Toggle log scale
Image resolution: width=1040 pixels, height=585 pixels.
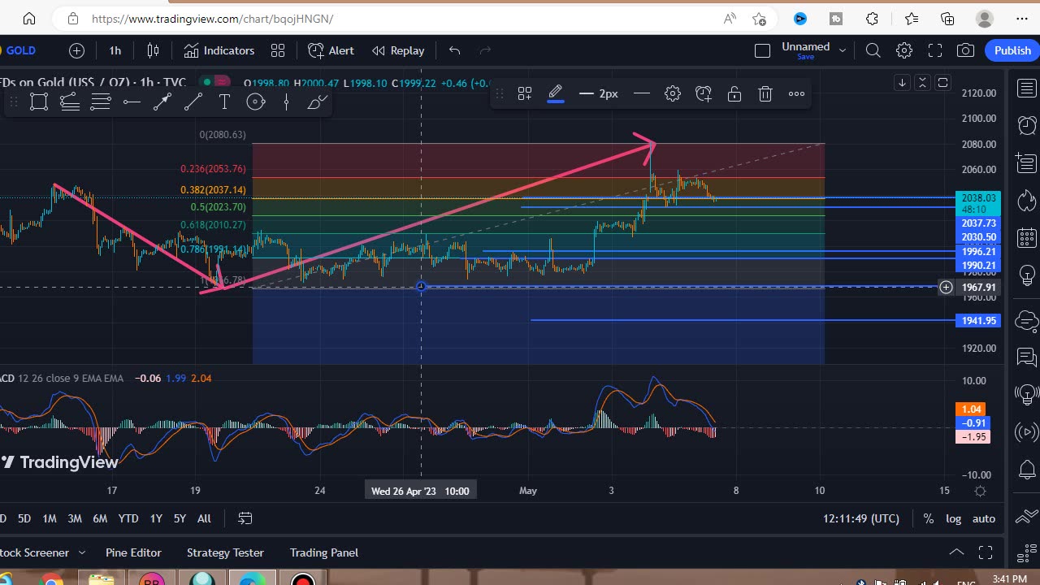click(x=953, y=518)
